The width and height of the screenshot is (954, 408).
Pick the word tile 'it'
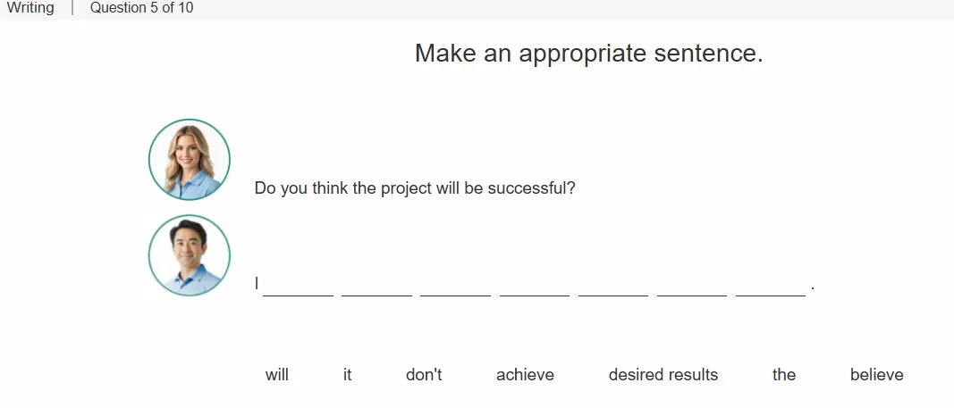[348, 375]
